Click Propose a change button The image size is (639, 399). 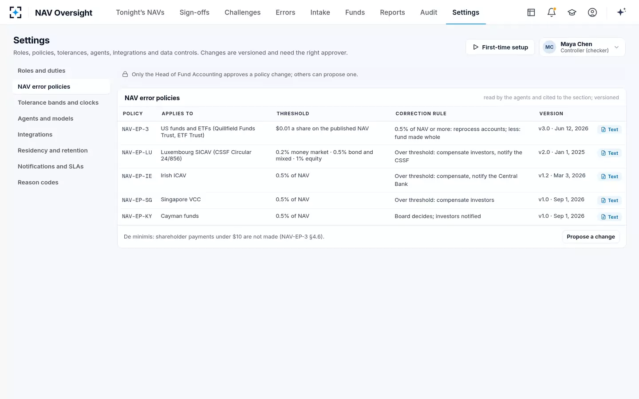(591, 237)
